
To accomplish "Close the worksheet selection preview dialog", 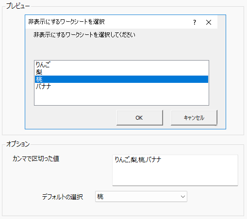I will [x=209, y=22].
